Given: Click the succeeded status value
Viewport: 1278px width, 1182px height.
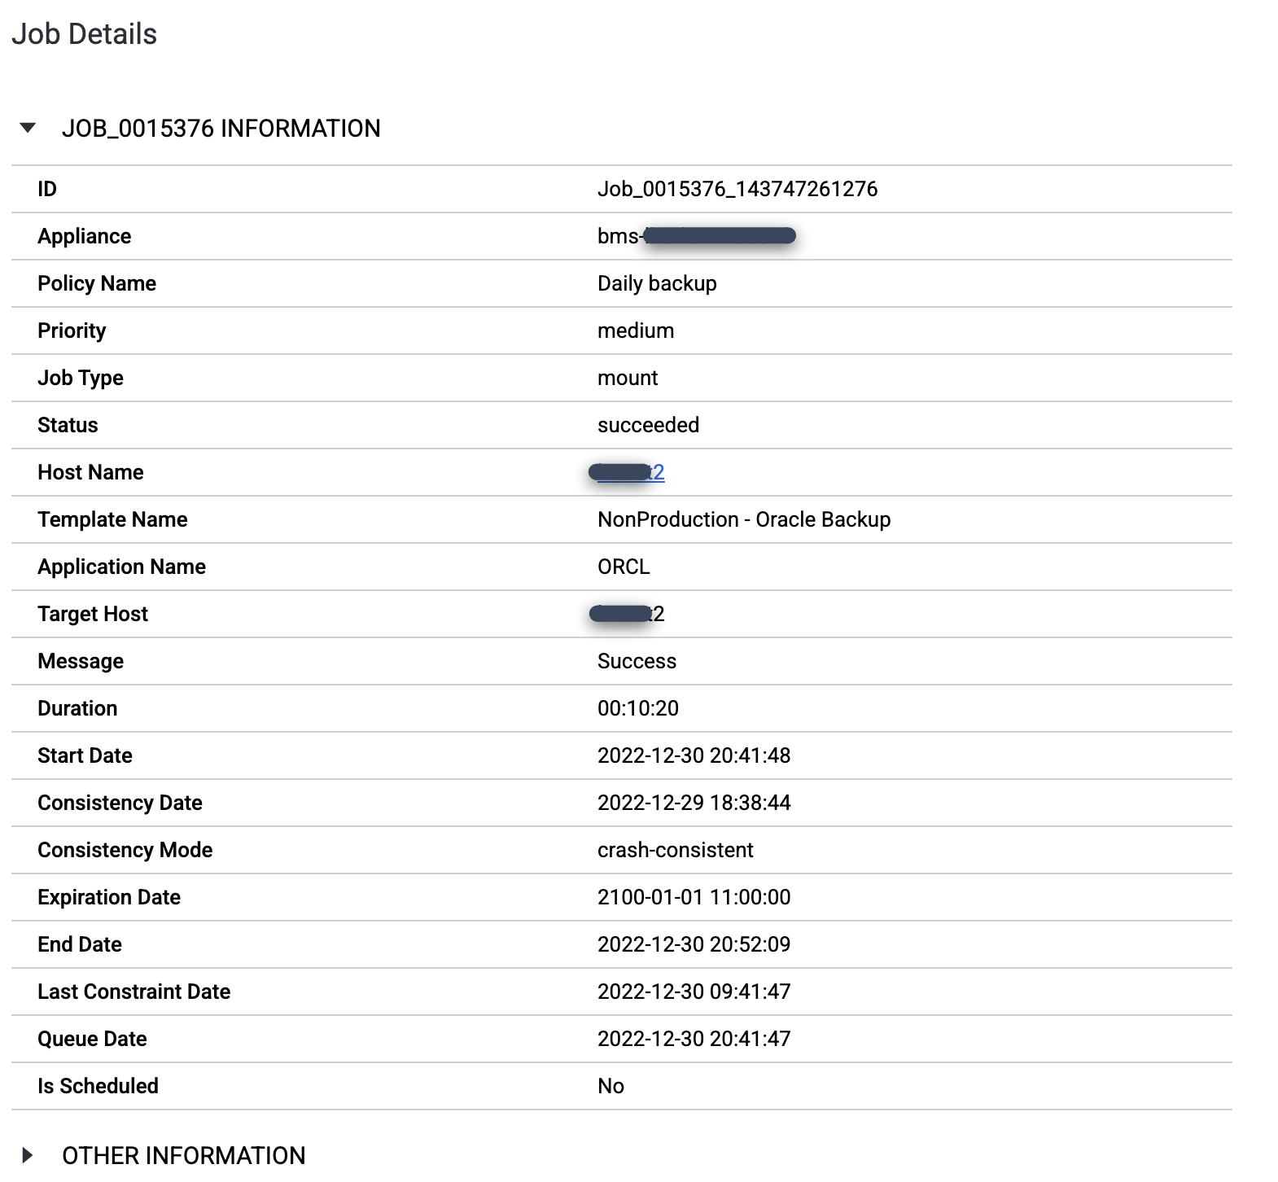Looking at the screenshot, I should [648, 425].
